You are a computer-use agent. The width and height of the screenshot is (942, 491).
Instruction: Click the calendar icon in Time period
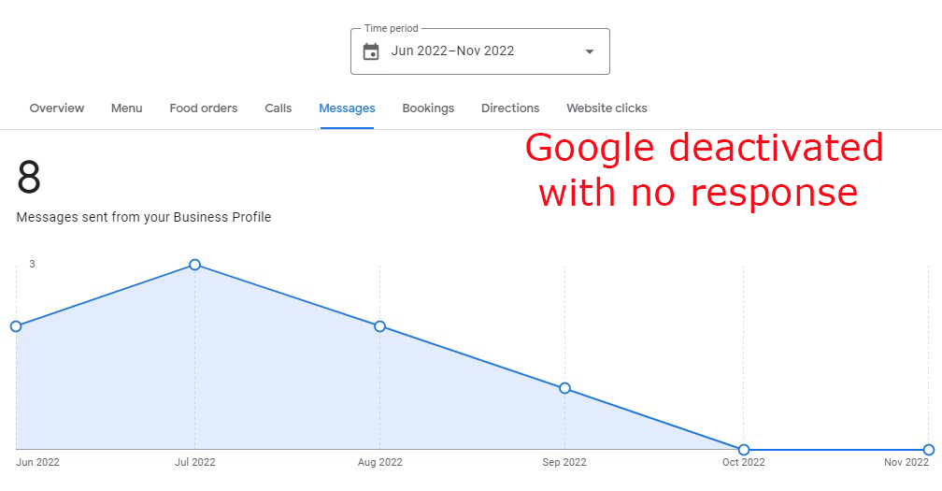coord(371,51)
